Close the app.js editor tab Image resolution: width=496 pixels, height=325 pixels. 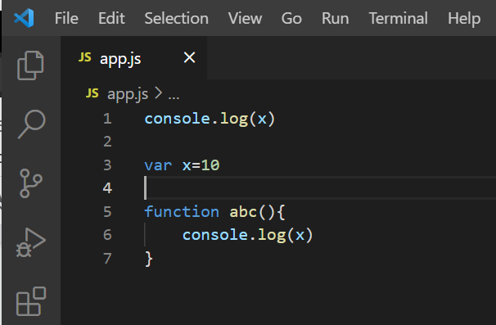190,57
